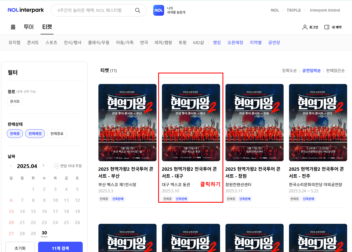Image resolution: width=352 pixels, height=252 pixels.
Task: Click the title '전국투어 콘서트 - 부산'
Action: tap(126, 172)
